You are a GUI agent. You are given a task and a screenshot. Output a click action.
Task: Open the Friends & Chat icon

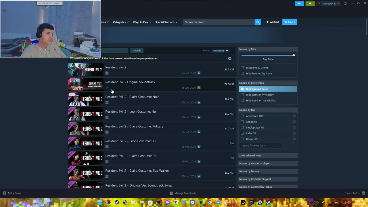[x=363, y=193]
